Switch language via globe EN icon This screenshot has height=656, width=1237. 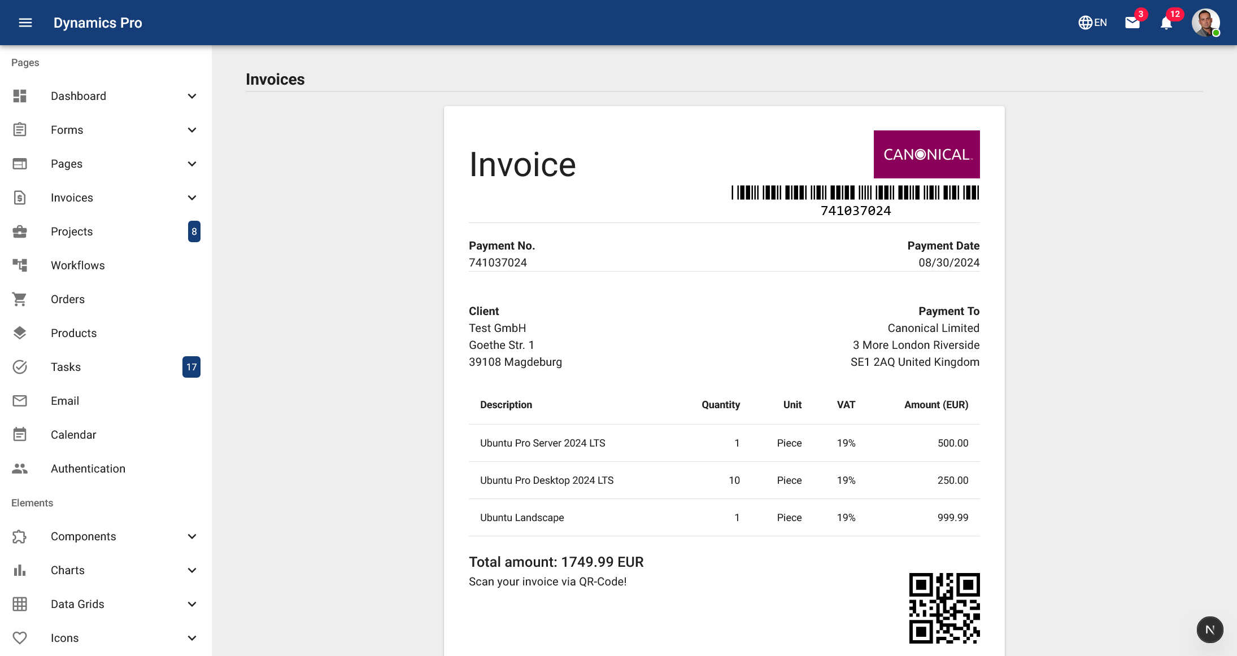click(1092, 23)
